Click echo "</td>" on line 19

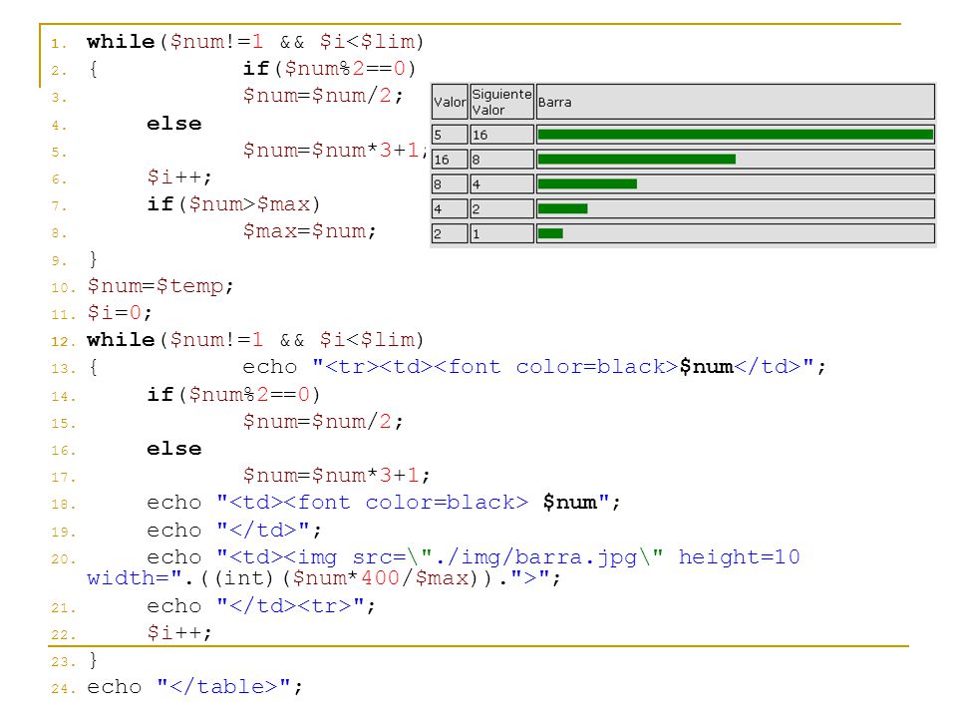[x=234, y=530]
